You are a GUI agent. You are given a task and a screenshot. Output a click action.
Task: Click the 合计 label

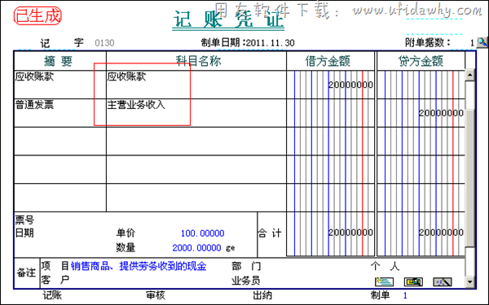[270, 233]
